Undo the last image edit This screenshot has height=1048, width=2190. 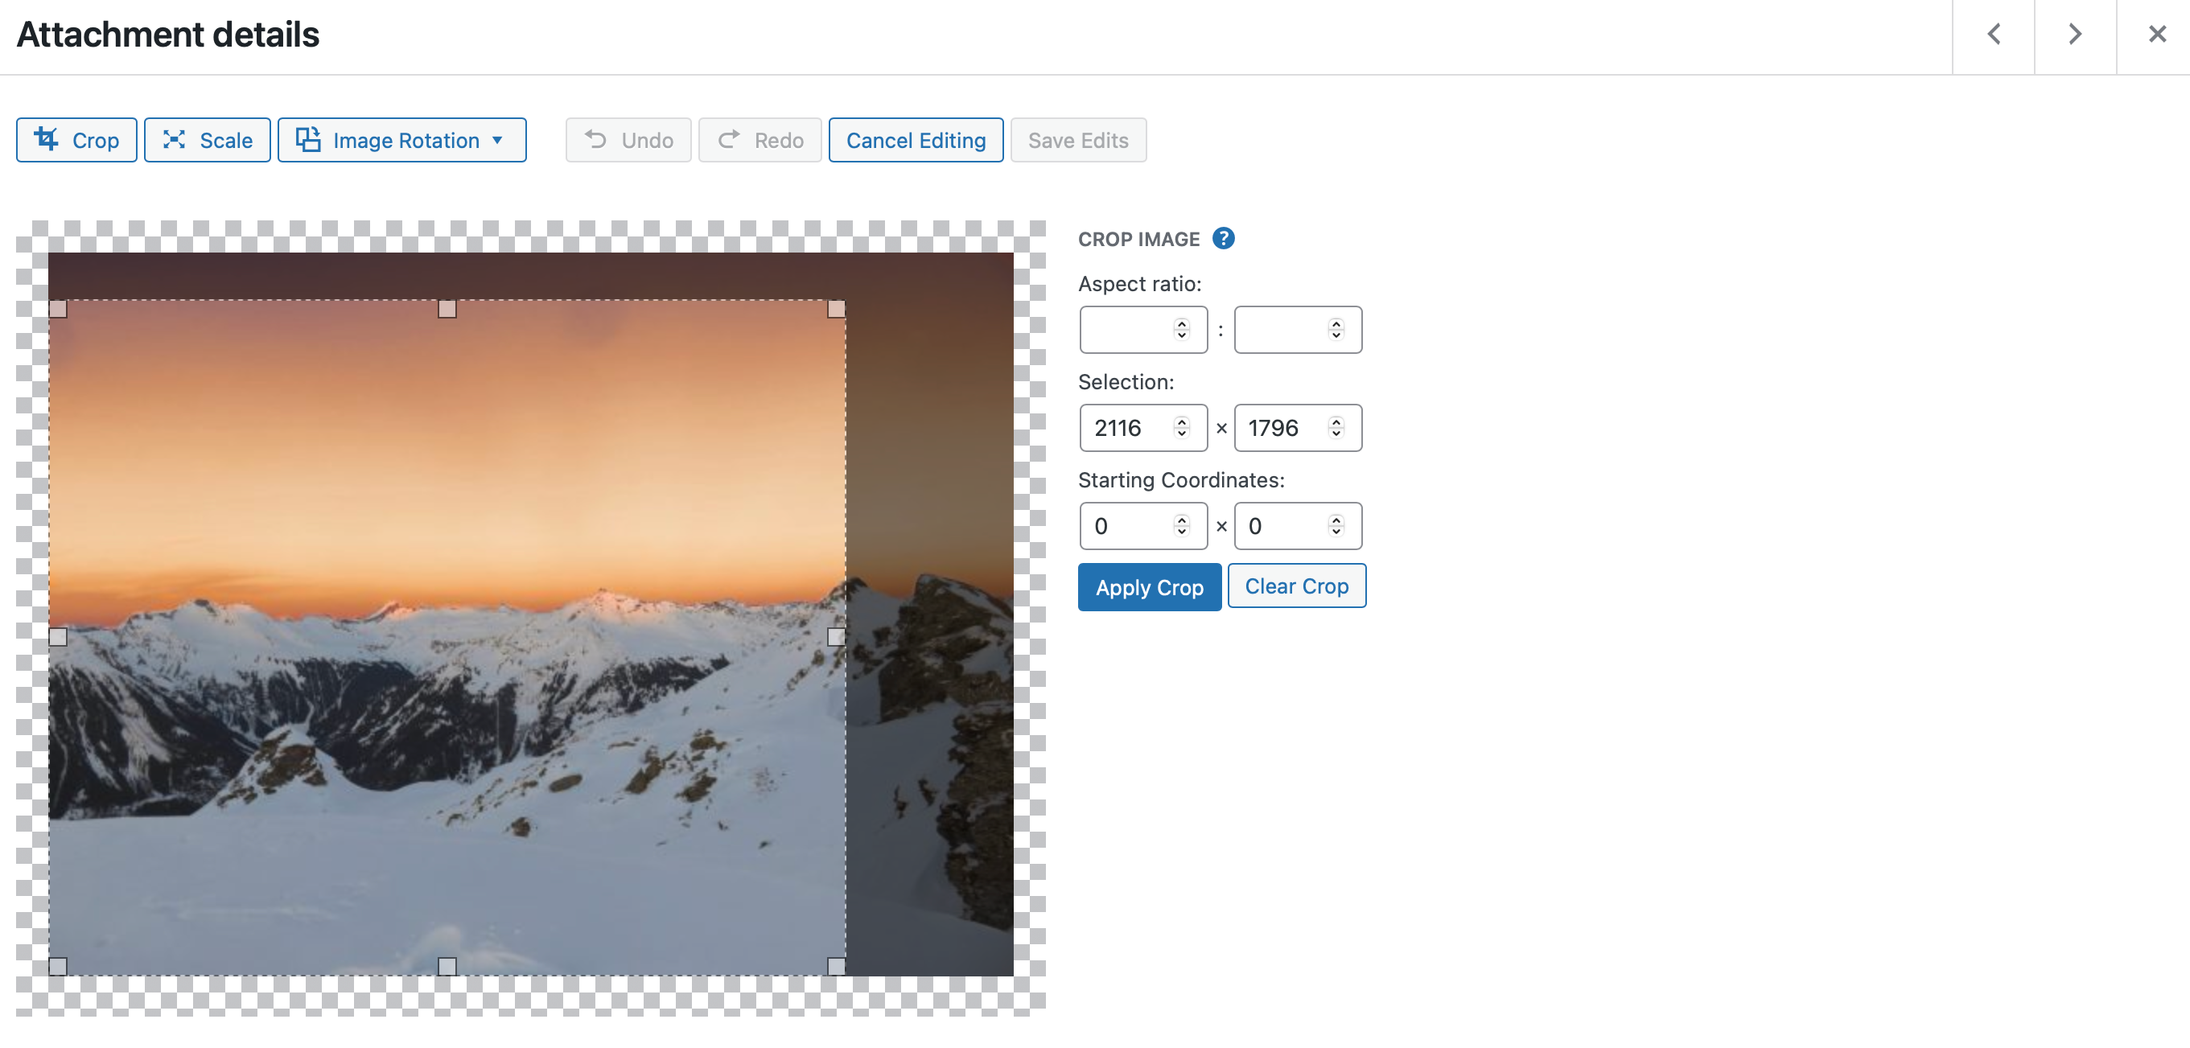click(628, 139)
